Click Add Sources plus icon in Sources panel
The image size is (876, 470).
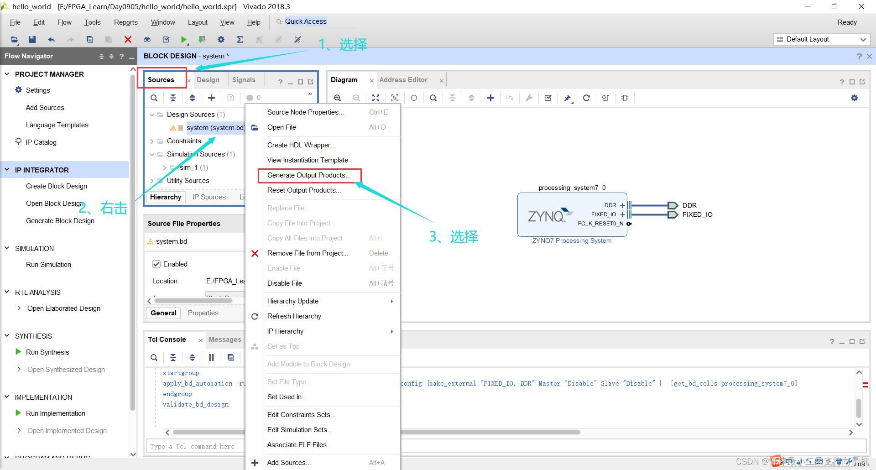point(211,98)
